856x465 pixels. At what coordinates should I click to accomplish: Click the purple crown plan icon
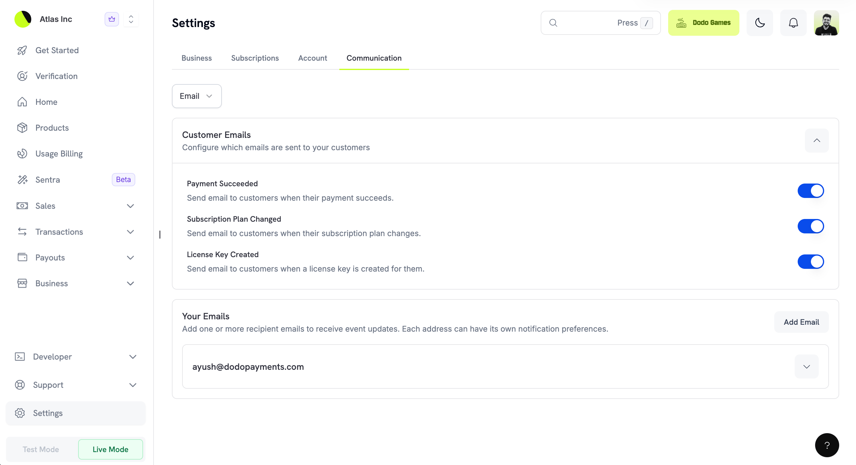pyautogui.click(x=112, y=19)
